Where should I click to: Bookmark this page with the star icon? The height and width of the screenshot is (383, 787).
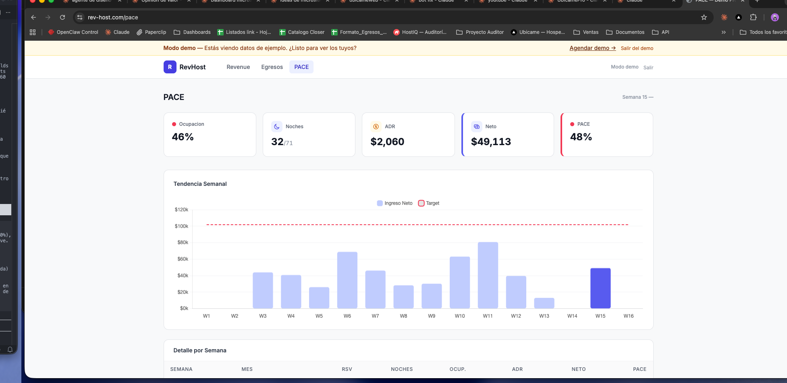(704, 17)
